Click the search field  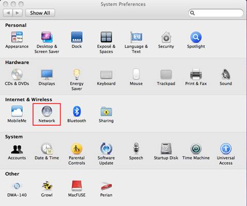coord(216,13)
